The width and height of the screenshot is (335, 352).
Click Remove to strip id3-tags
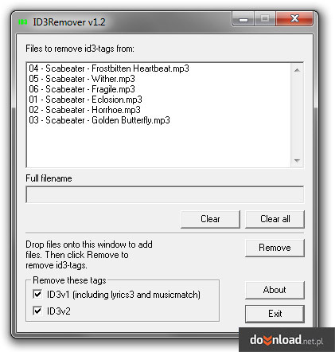click(275, 248)
